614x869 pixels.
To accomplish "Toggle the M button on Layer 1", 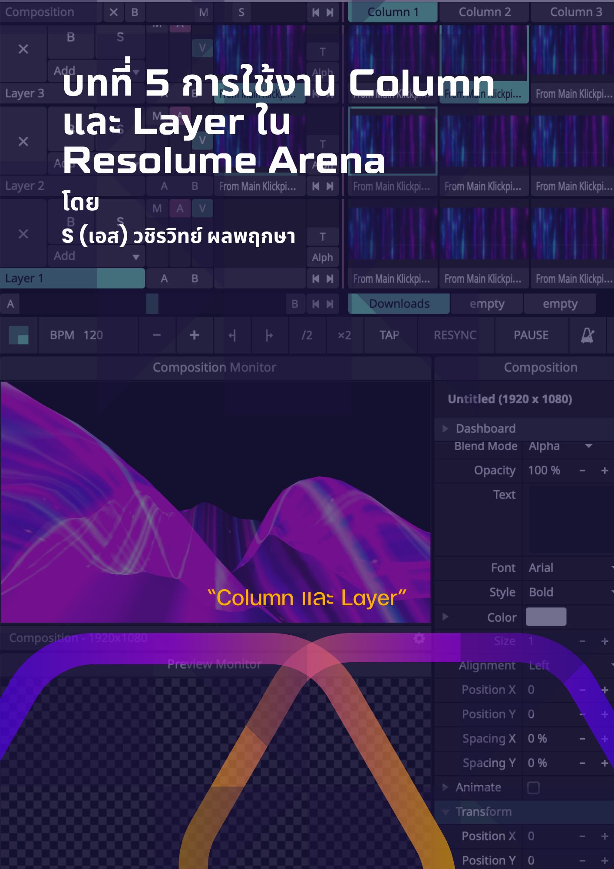I will coord(157,209).
